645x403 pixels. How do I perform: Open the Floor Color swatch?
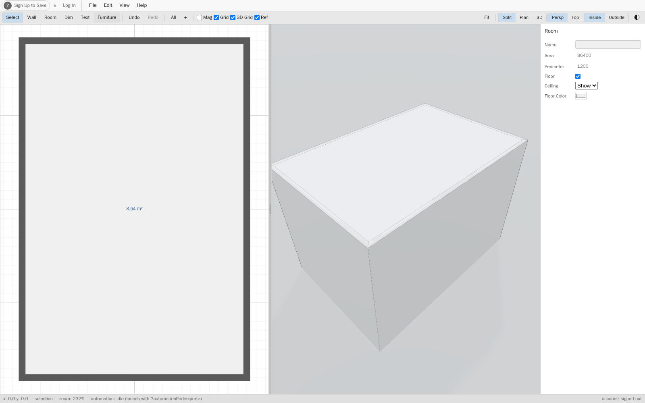click(580, 96)
